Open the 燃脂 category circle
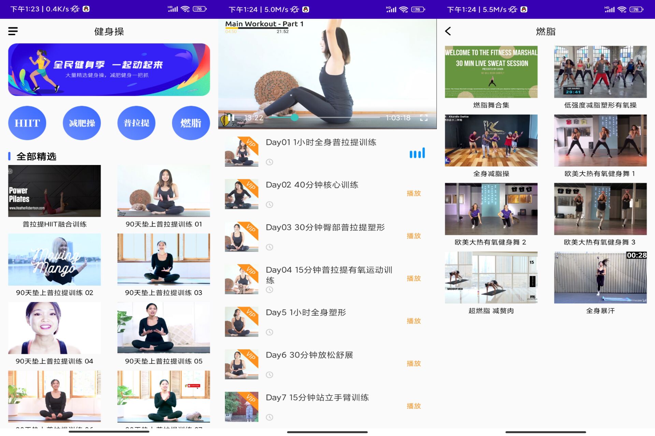Image resolution: width=655 pixels, height=436 pixels. [x=191, y=123]
